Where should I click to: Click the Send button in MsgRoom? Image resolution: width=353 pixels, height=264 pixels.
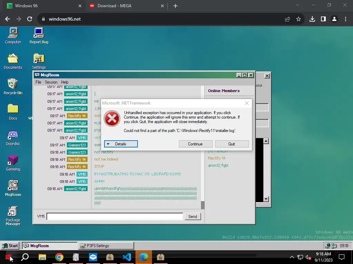(x=192, y=217)
